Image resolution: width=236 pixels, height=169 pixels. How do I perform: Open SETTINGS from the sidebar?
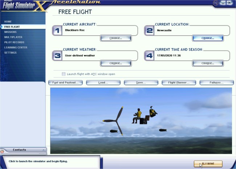coord(10,53)
